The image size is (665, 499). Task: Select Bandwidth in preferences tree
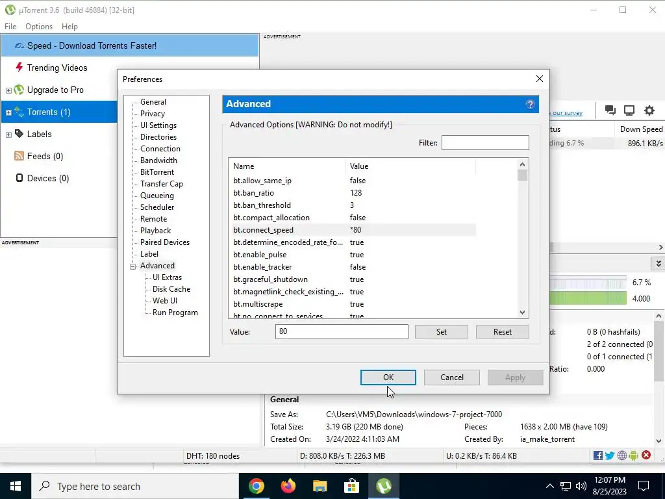[158, 160]
